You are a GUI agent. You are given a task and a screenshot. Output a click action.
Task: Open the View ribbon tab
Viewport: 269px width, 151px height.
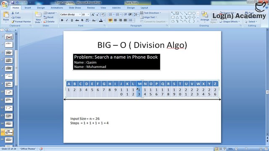pyautogui.click(x=103, y=8)
